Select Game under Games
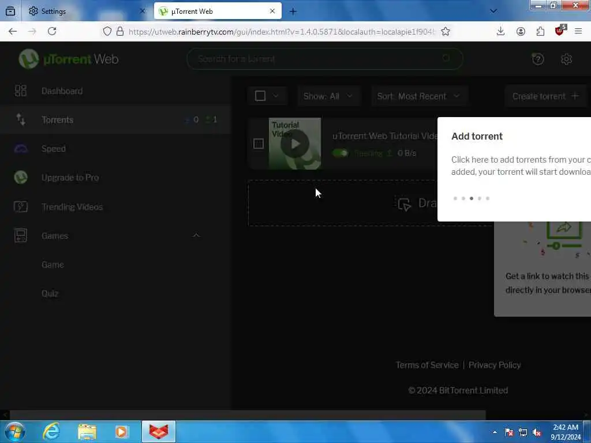 point(53,264)
